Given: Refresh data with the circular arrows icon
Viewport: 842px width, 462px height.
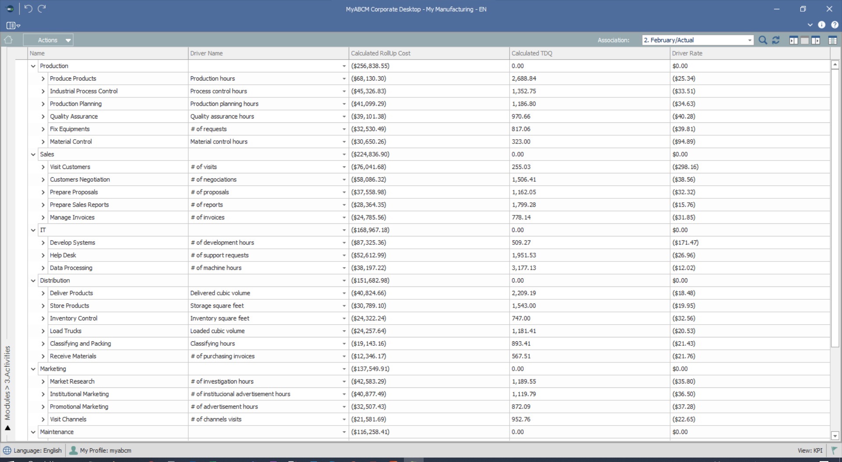Looking at the screenshot, I should click(x=776, y=40).
